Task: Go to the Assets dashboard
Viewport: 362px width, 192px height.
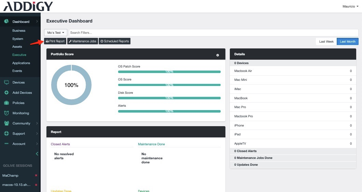Action: (x=17, y=47)
